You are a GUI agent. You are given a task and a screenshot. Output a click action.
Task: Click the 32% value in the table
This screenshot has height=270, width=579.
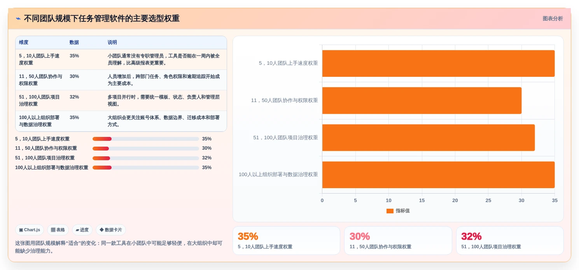(74, 97)
